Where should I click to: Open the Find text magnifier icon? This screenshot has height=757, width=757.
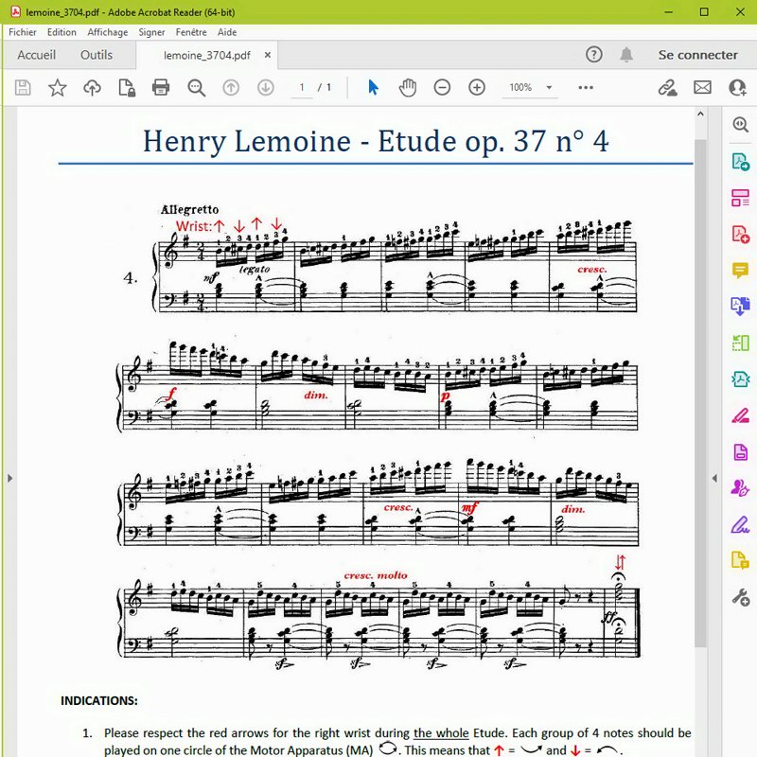[196, 88]
